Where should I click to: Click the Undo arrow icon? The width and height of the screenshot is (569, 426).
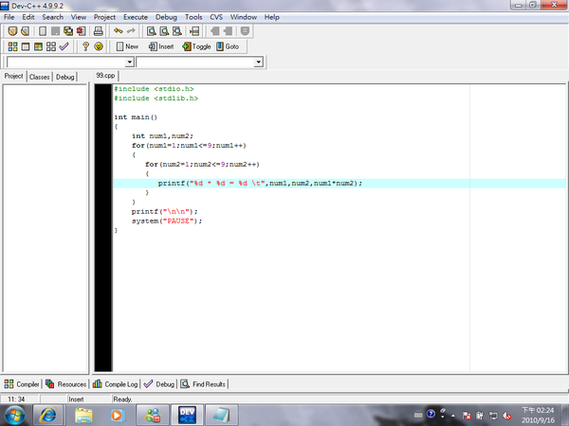(118, 31)
